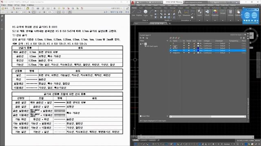Screen dimensions: 261x146
Task: Click blue color swatch of highlighted layer
Action: (x=198, y=50)
